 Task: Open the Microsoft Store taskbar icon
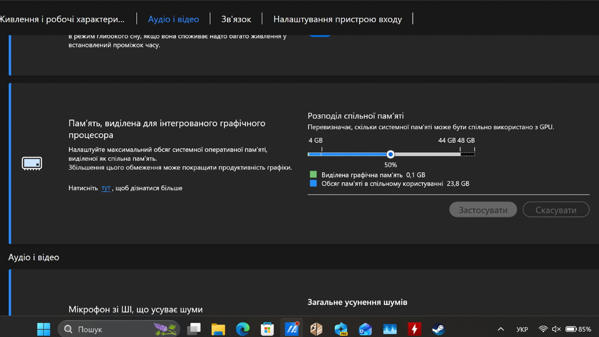[267, 329]
